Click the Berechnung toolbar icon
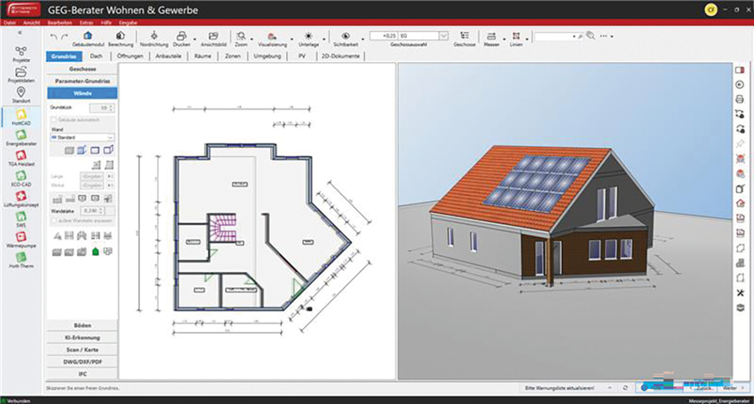This screenshot has width=754, height=404. click(x=120, y=37)
